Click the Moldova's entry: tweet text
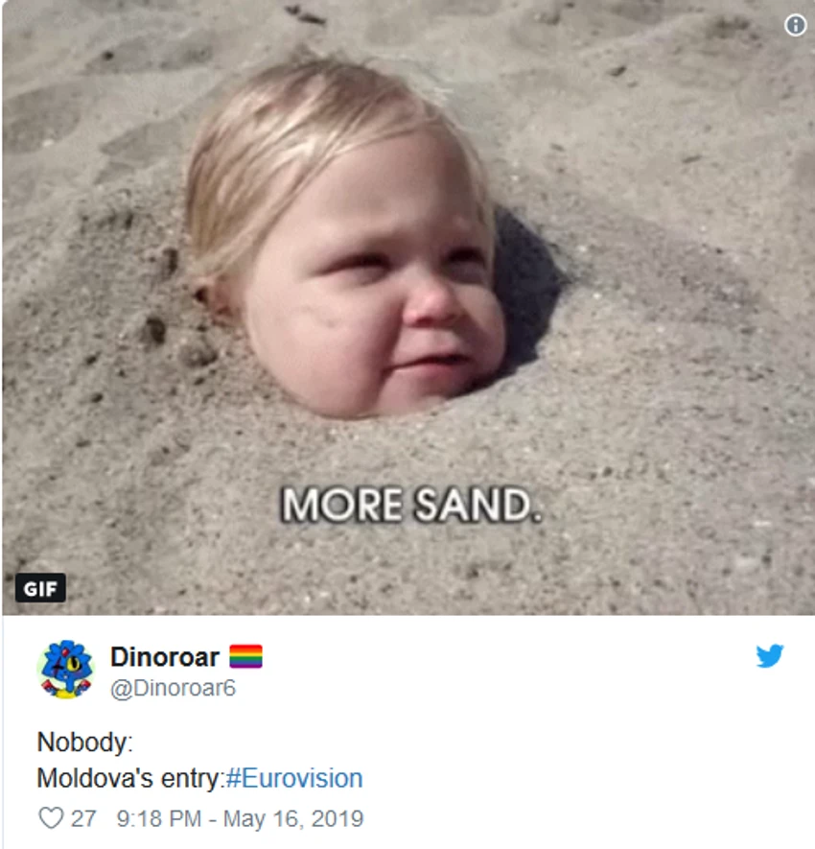Image resolution: width=815 pixels, height=849 pixels. (131, 779)
